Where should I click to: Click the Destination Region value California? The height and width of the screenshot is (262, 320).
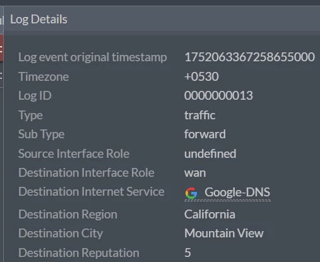pos(210,214)
